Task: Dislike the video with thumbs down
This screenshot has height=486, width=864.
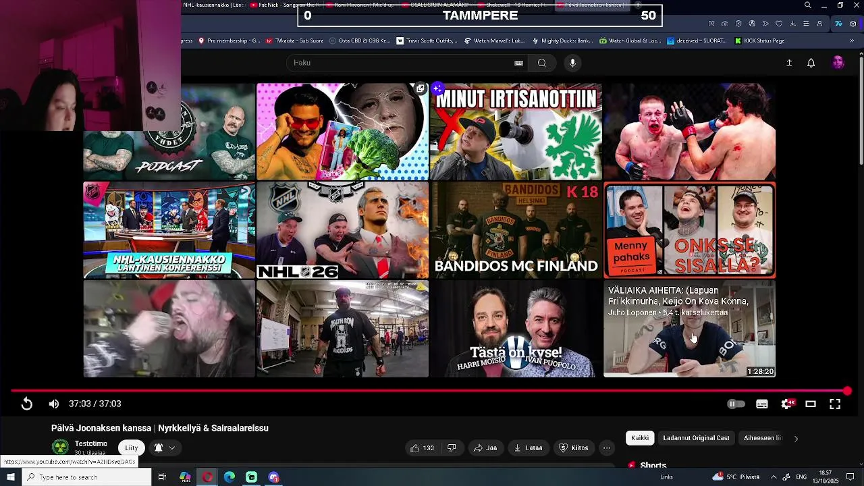Action: pyautogui.click(x=452, y=448)
